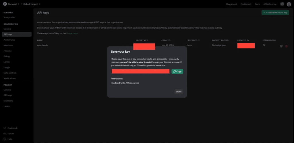Image resolution: width=294 pixels, height=143 pixels.
Task: Open the Dashboard tab in top navigation
Action: tap(246, 4)
